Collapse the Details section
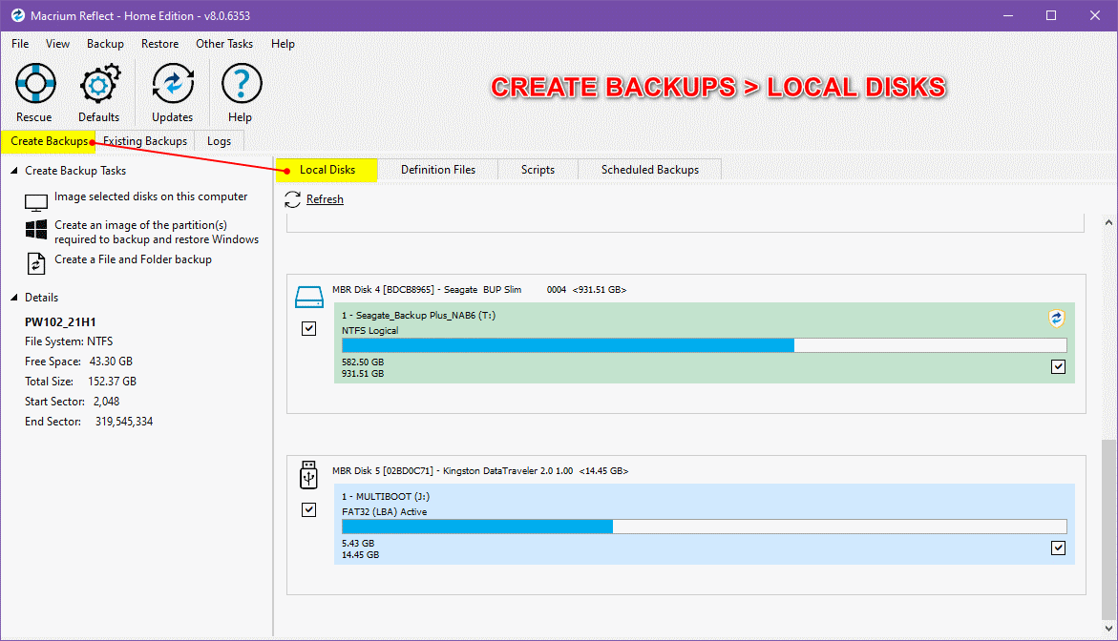The height and width of the screenshot is (641, 1118). (13, 298)
